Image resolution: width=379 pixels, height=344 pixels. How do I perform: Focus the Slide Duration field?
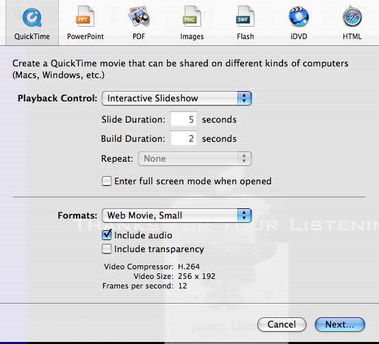click(184, 119)
